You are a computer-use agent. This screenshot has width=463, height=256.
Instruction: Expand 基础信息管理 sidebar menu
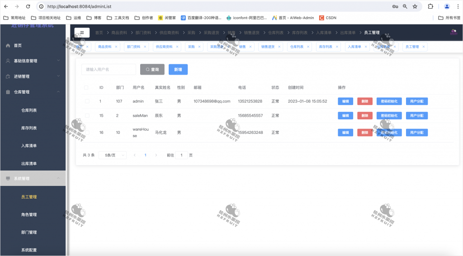point(33,61)
